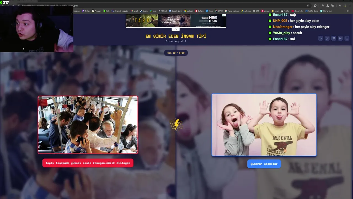Select the 'Şımaran çocuklar' button
The image size is (353, 199).
264,164
